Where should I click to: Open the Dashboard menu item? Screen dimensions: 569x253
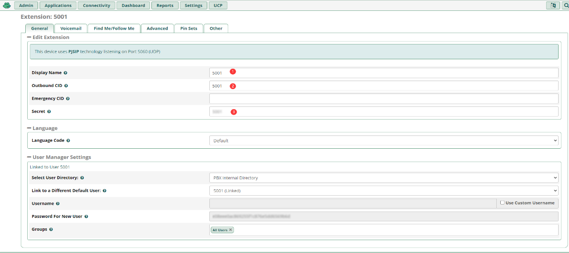(133, 5)
